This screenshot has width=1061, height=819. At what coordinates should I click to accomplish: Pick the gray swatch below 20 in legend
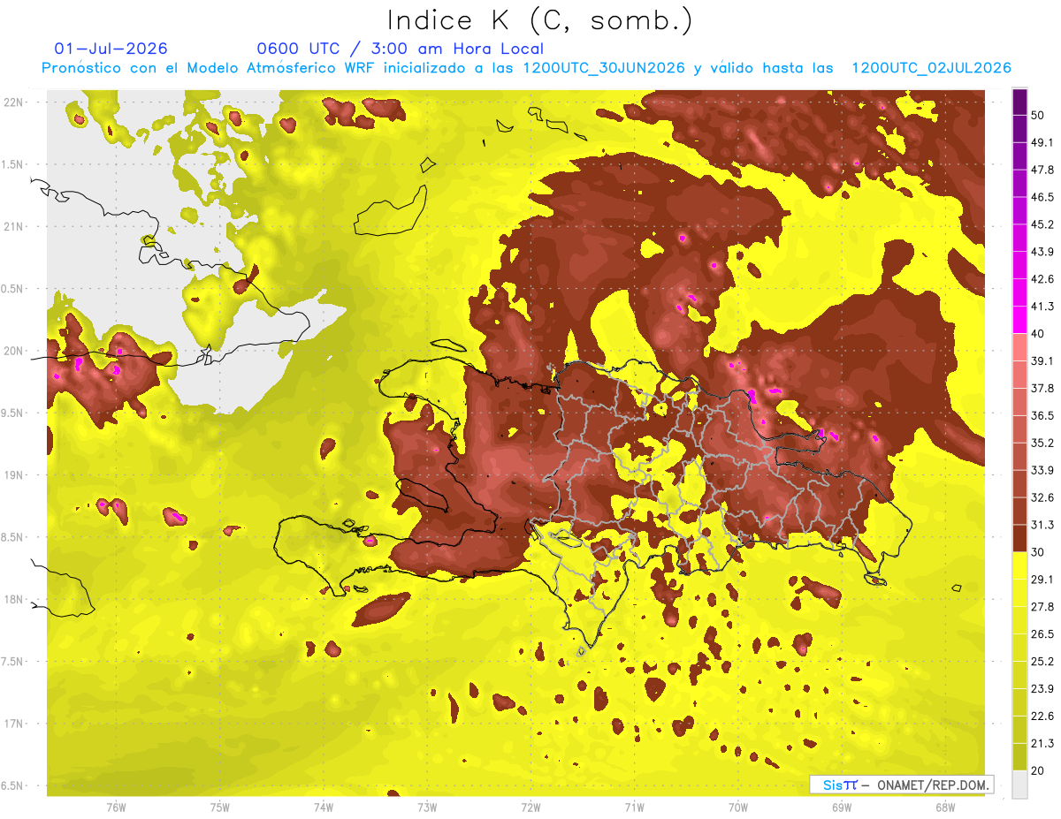1019,785
